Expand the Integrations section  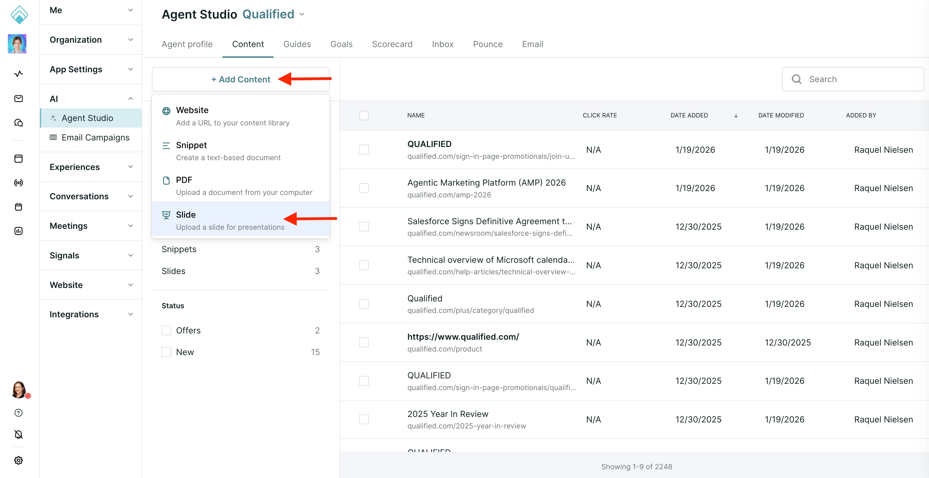tap(91, 314)
